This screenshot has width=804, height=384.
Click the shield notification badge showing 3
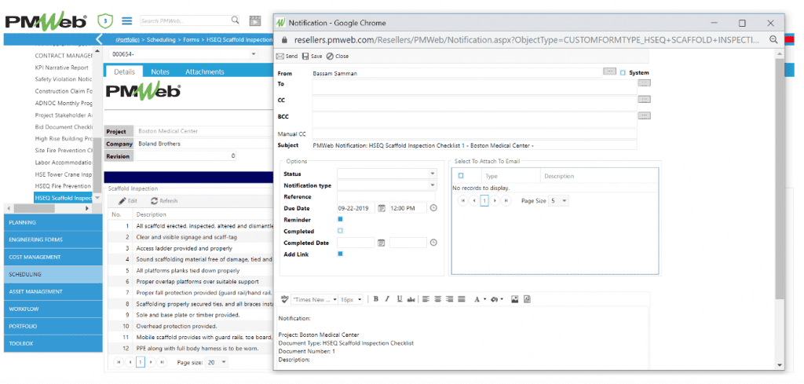(106, 21)
